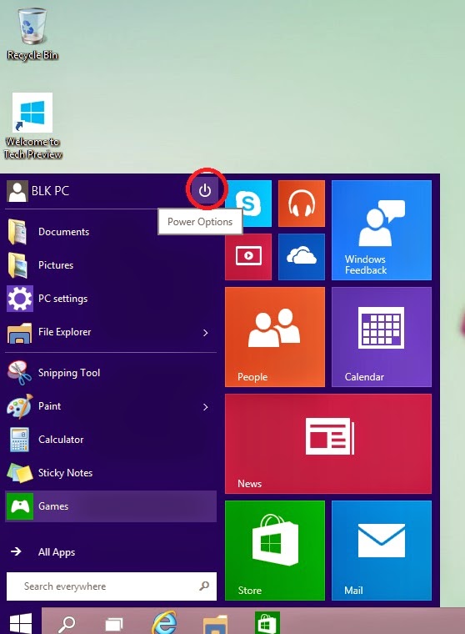Screen dimensions: 465x634
Task: Launch the Music headphones tile
Action: [x=302, y=204]
